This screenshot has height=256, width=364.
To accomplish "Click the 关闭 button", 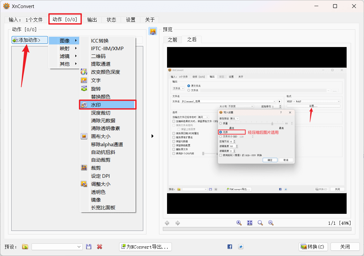I will tap(345, 247).
